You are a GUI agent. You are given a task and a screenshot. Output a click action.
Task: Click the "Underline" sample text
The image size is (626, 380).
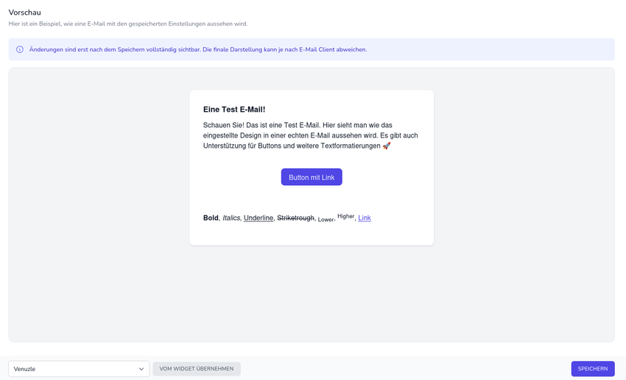point(259,218)
